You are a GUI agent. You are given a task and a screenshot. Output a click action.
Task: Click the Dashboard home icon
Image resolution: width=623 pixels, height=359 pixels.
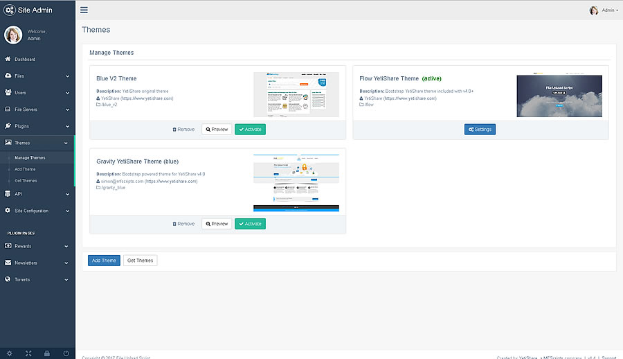[x=8, y=59]
